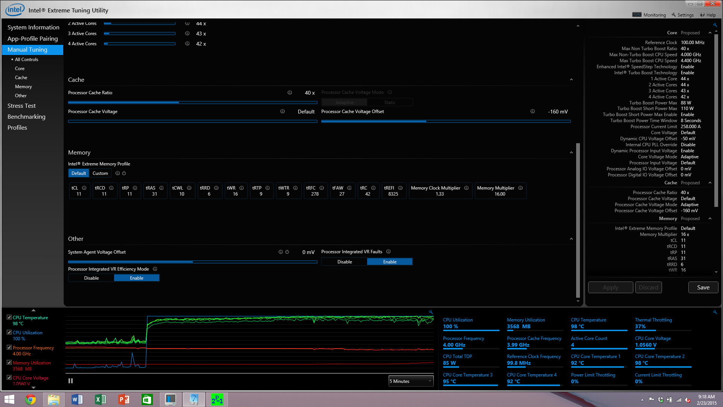Collapse the Cache Proposed summary group

point(710,183)
